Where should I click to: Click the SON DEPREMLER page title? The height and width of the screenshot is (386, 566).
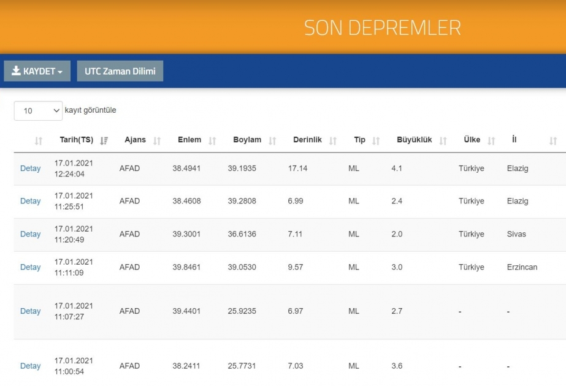[x=383, y=28]
